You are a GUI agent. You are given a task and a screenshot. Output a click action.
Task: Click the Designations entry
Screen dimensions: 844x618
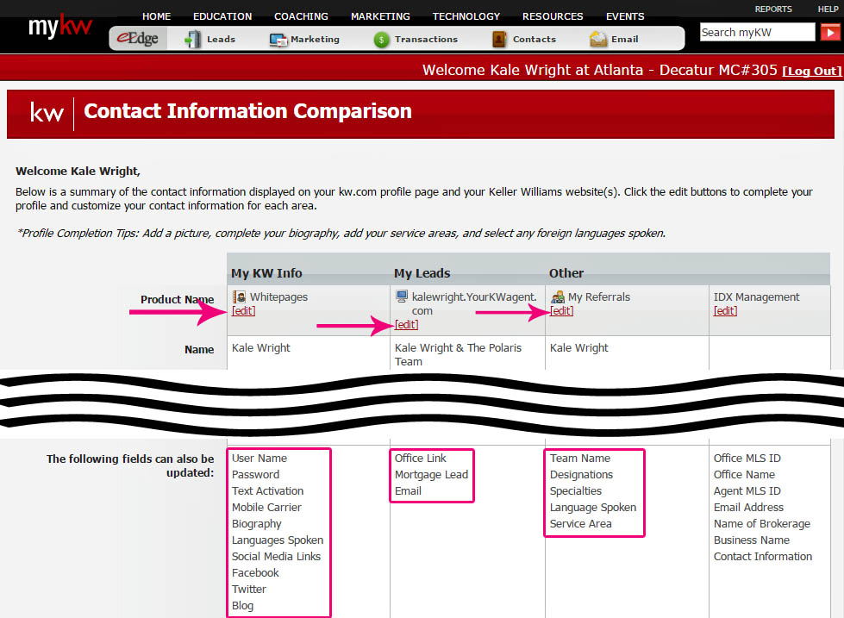(x=581, y=475)
